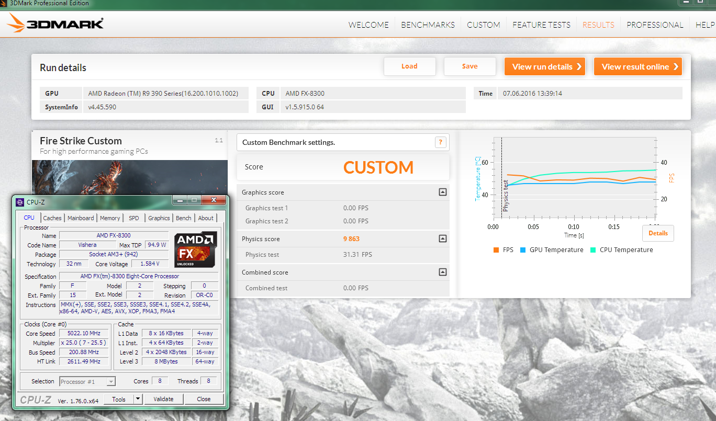Click the teal CPU Temperature legend swatch
Viewport: 716px width, 421px height.
tap(593, 250)
